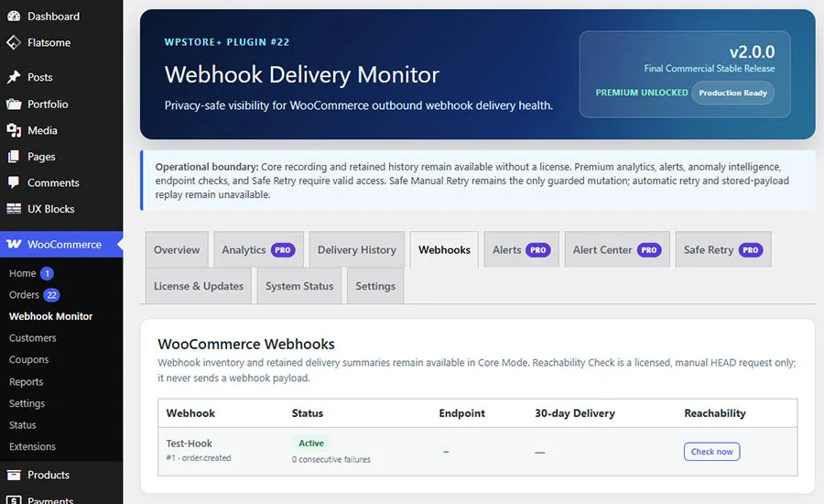
Task: Click the PRO badge on Alerts tab
Action: click(538, 250)
